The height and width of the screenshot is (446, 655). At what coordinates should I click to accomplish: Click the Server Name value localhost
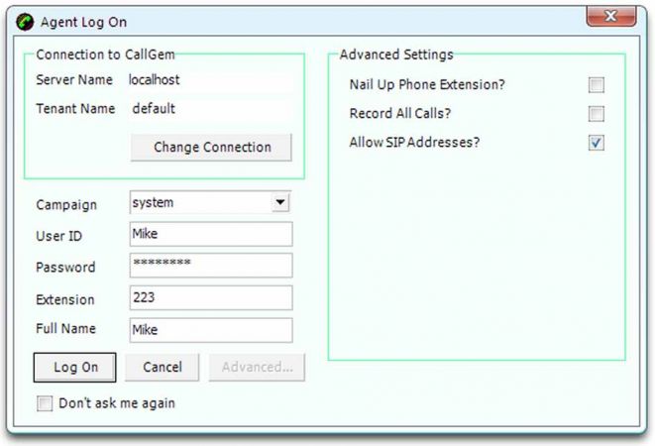tap(156, 79)
